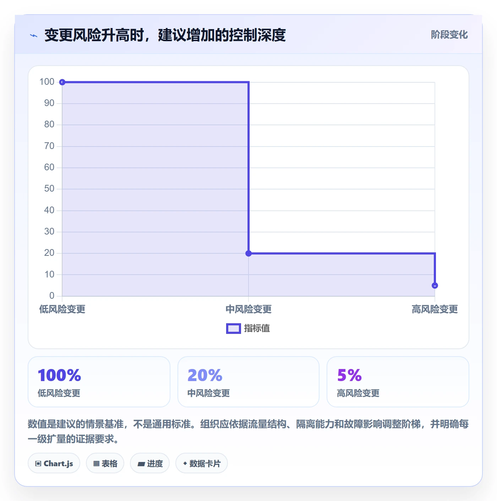The width and height of the screenshot is (497, 501).
Task: Click the 5% value in third card
Action: [349, 375]
